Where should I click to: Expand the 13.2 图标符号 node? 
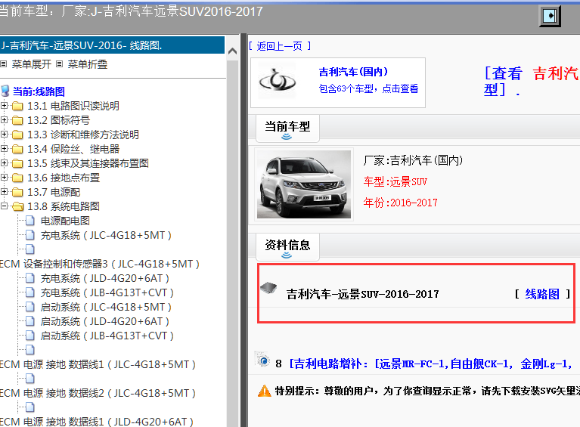point(4,120)
